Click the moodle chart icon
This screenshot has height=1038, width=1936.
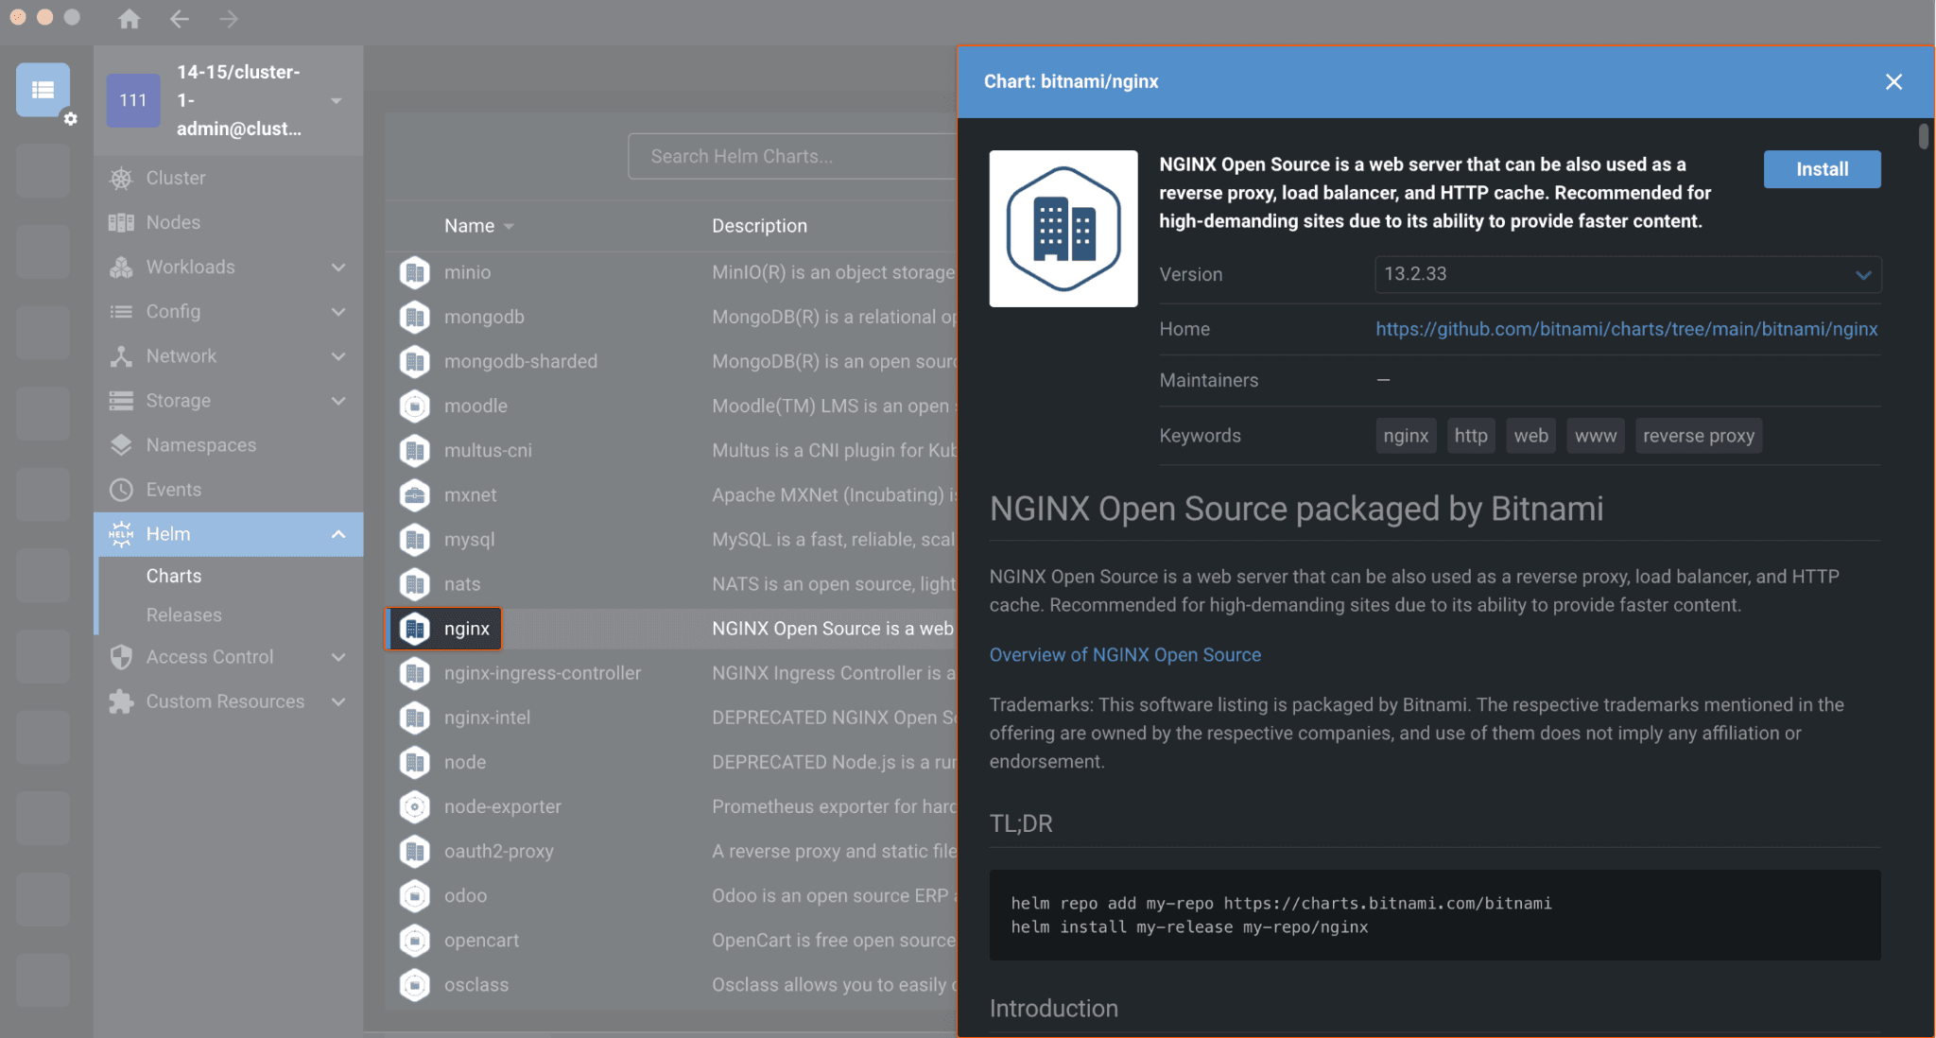click(414, 406)
